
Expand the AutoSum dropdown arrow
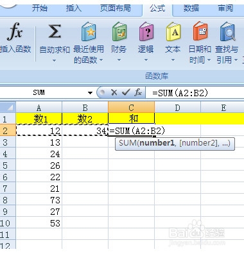click(x=55, y=61)
